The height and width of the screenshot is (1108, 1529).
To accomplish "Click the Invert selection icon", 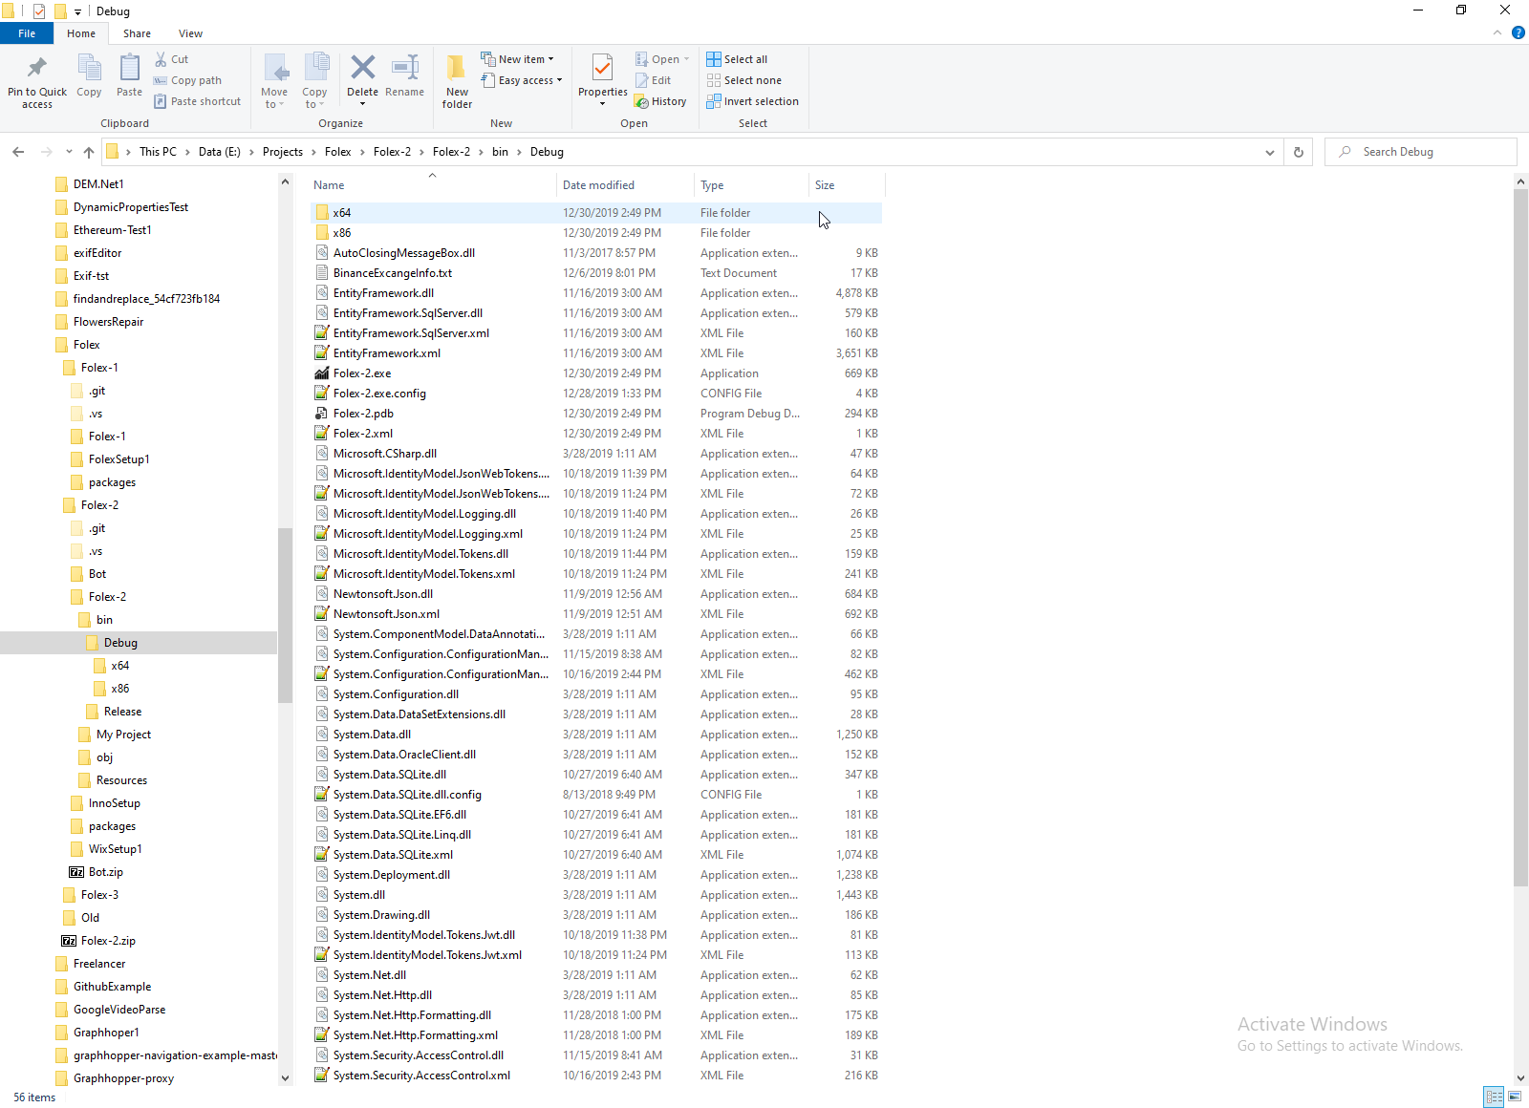I will point(714,101).
